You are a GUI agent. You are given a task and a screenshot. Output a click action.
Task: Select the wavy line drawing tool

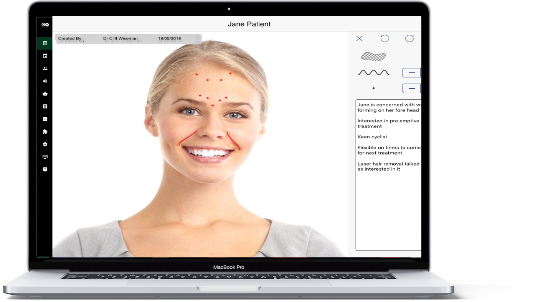click(x=373, y=72)
